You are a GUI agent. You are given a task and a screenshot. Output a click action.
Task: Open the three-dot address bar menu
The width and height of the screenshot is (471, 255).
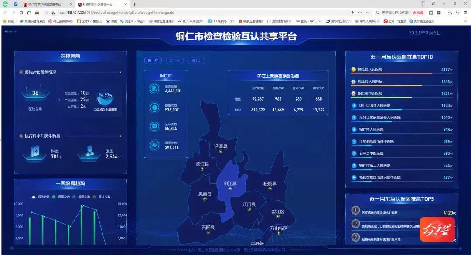coord(360,13)
